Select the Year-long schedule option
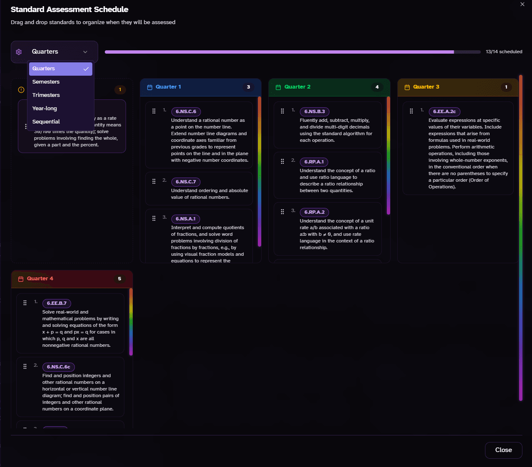This screenshot has width=532, height=467. click(x=61, y=109)
